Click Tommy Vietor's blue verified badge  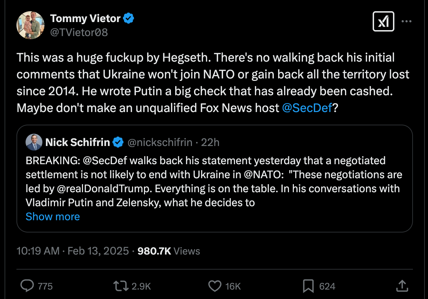click(129, 18)
